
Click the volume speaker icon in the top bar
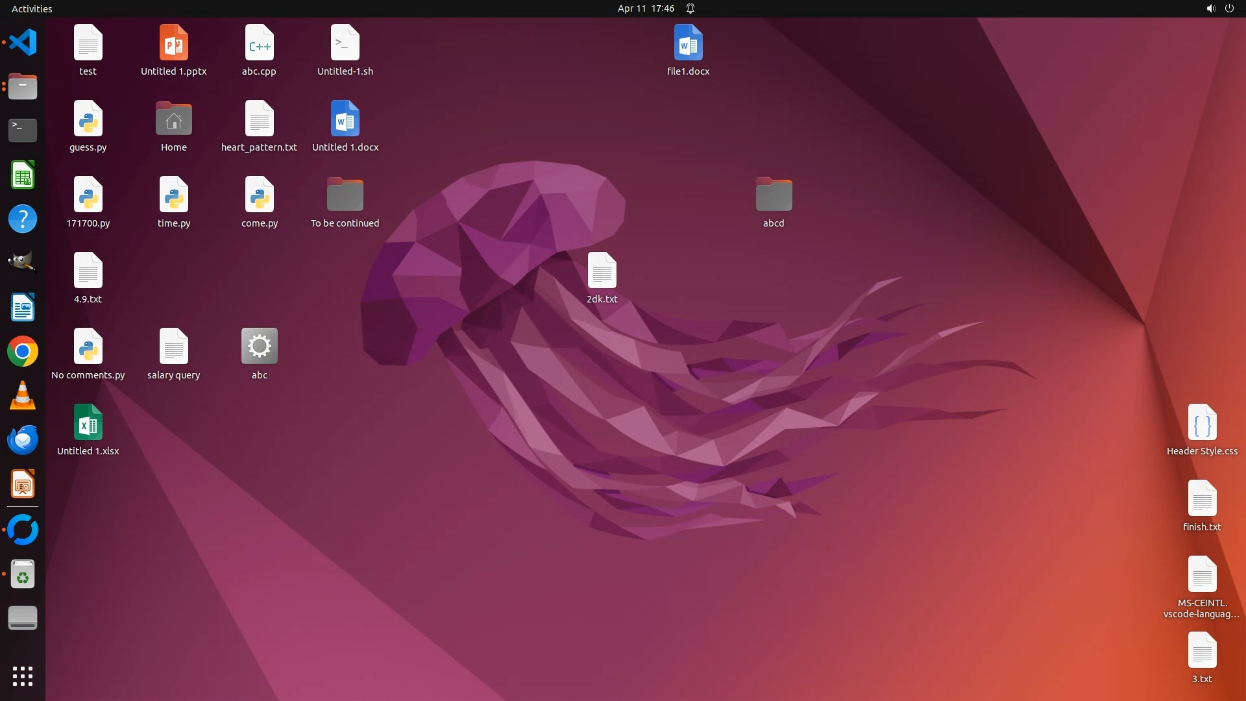pos(1210,8)
